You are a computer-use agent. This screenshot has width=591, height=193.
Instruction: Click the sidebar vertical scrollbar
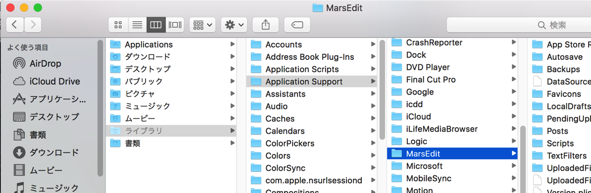click(x=100, y=108)
